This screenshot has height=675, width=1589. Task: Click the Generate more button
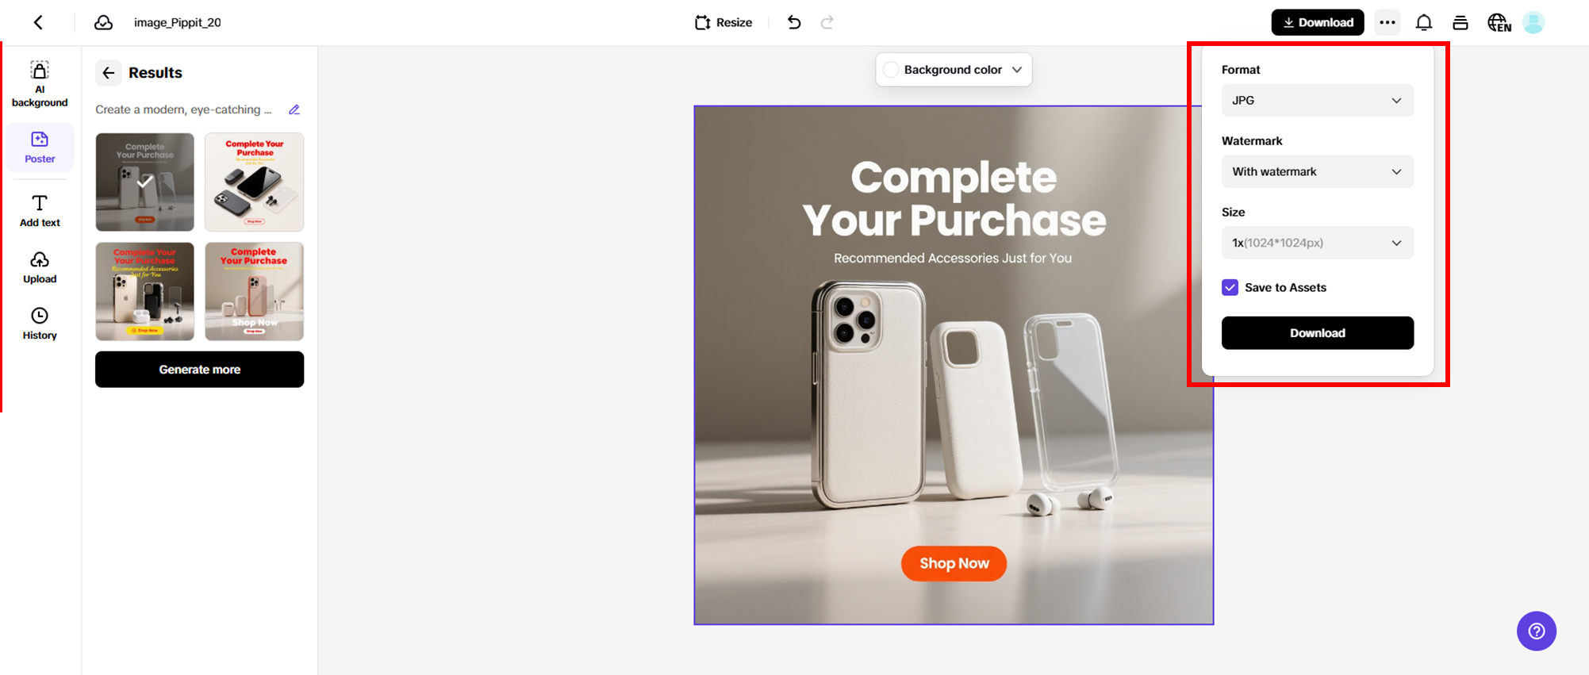click(199, 370)
